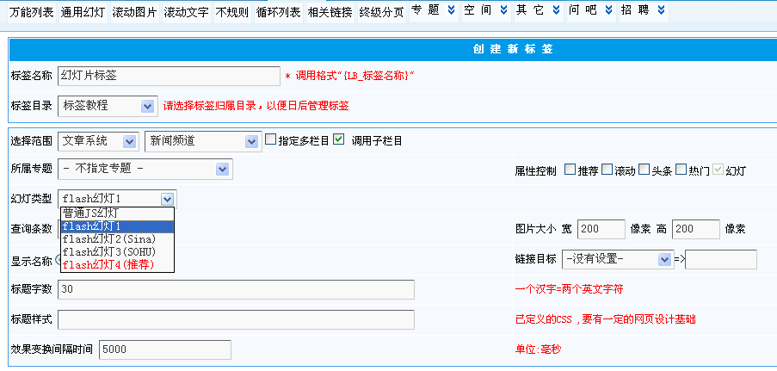Go to the 终级分页 tab
The width and height of the screenshot is (777, 371).
click(382, 13)
